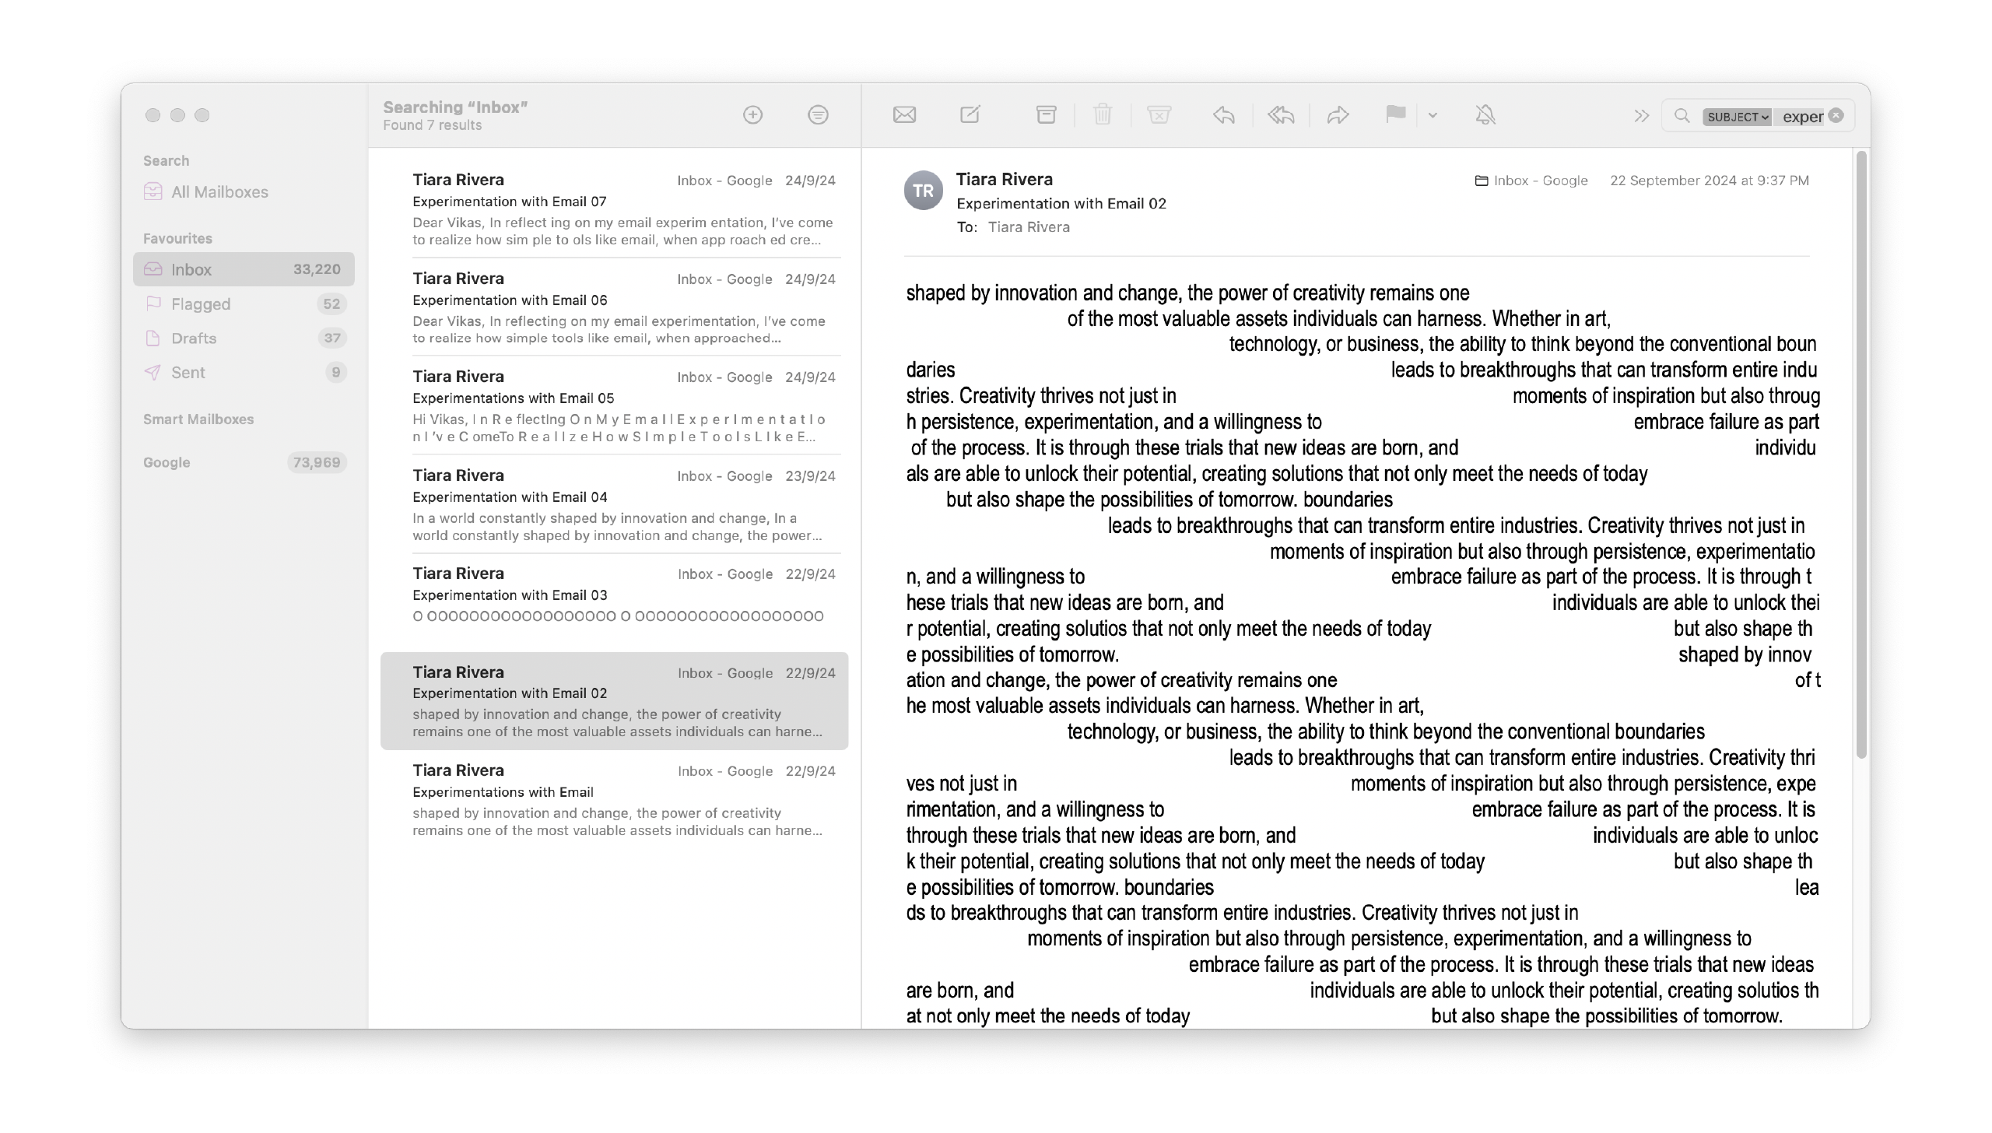Open the Sent mailbox

[244, 372]
